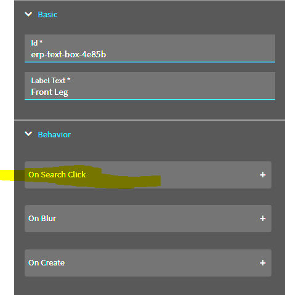This screenshot has height=295, width=285.
Task: Collapse the Behavior section chevron
Action: coord(28,134)
